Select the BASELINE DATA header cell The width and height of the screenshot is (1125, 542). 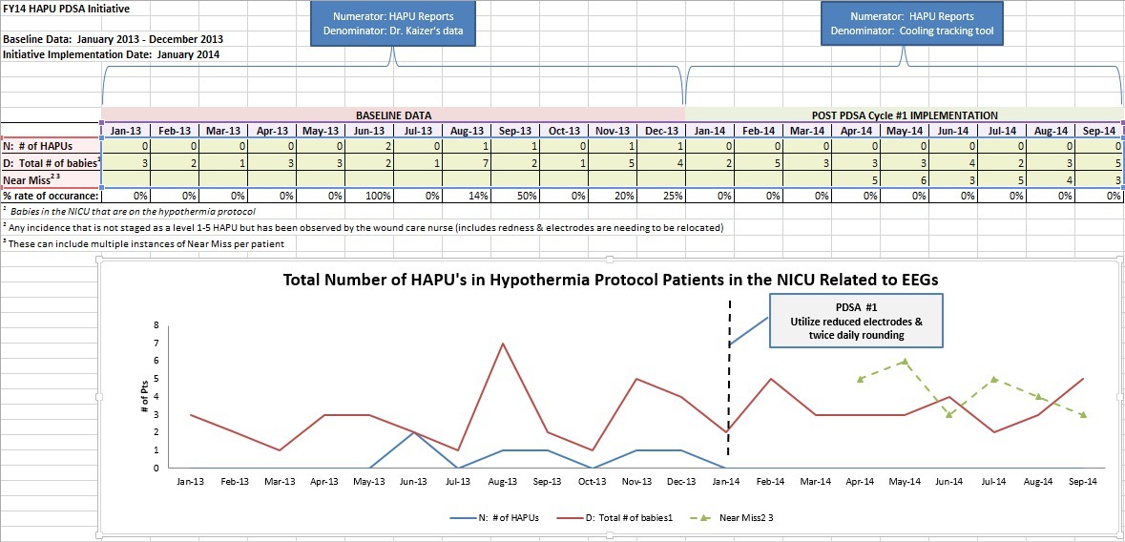[x=392, y=115]
